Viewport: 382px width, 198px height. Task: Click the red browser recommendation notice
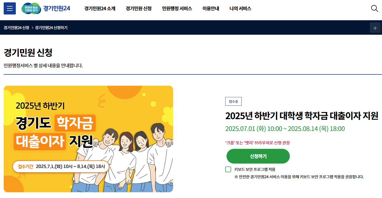(257, 143)
